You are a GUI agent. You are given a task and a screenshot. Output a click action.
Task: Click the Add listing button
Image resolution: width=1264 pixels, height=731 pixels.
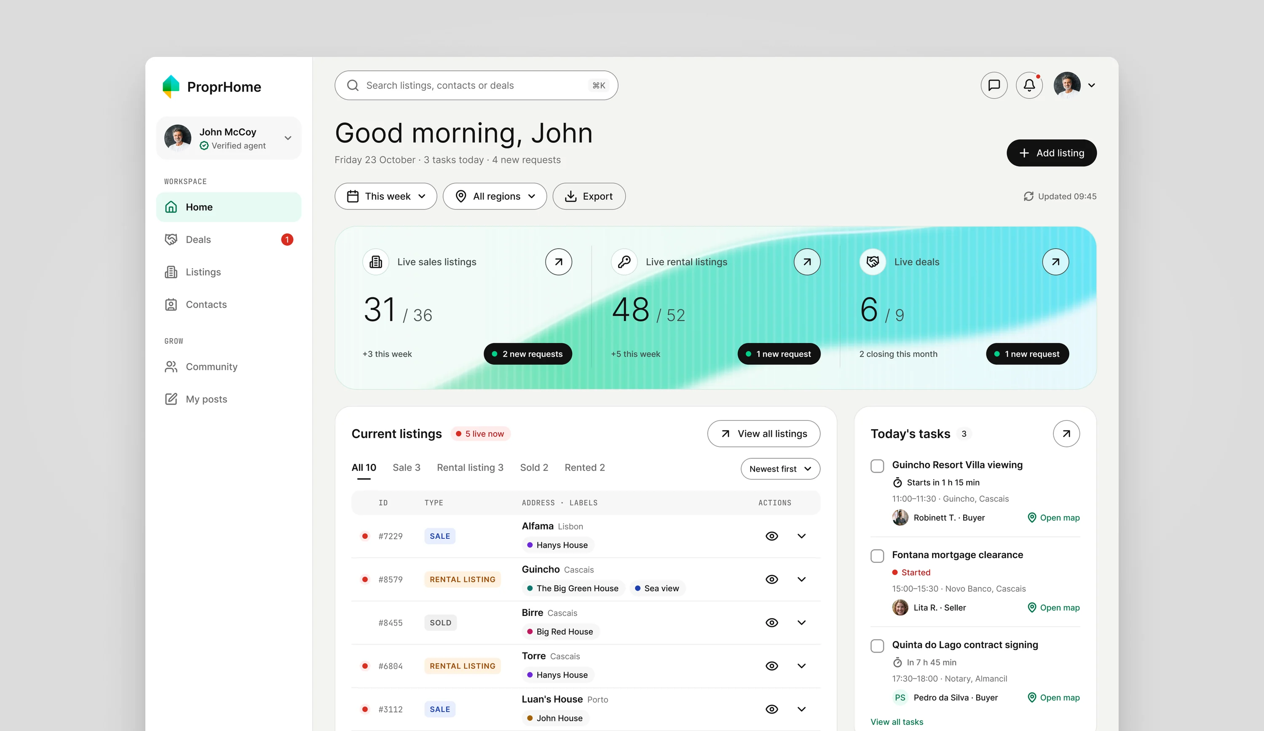(1051, 153)
